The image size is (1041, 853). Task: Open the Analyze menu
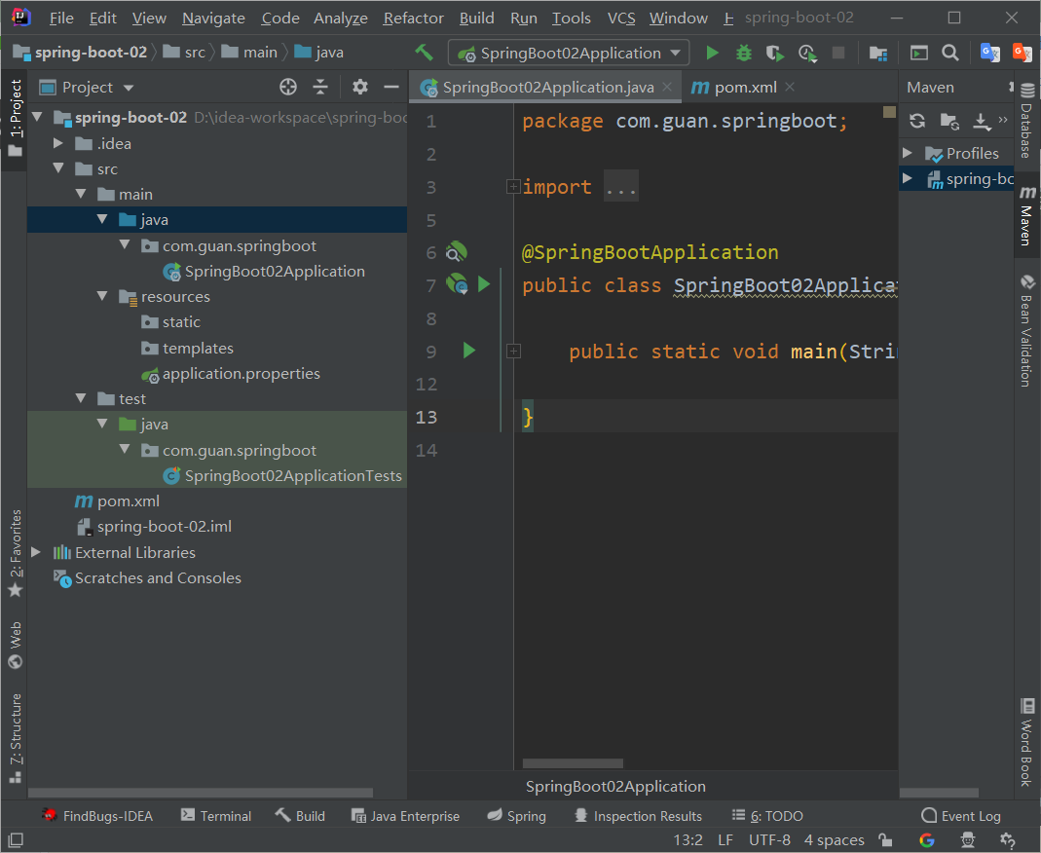341,18
